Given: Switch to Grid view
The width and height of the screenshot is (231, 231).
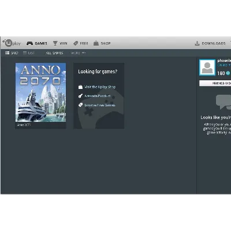Looking at the screenshot, I should [12, 53].
